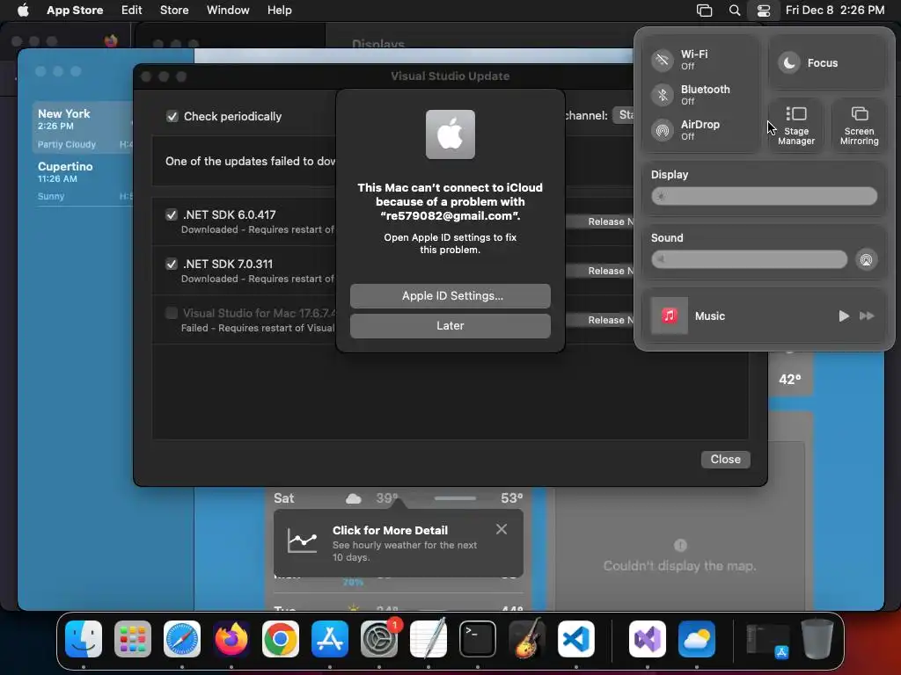Open Terminal from the Dock
The width and height of the screenshot is (901, 675).
point(478,639)
